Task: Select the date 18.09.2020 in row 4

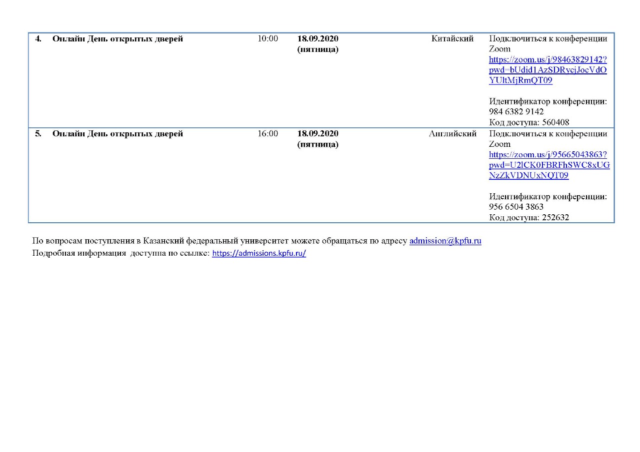Action: pos(317,39)
